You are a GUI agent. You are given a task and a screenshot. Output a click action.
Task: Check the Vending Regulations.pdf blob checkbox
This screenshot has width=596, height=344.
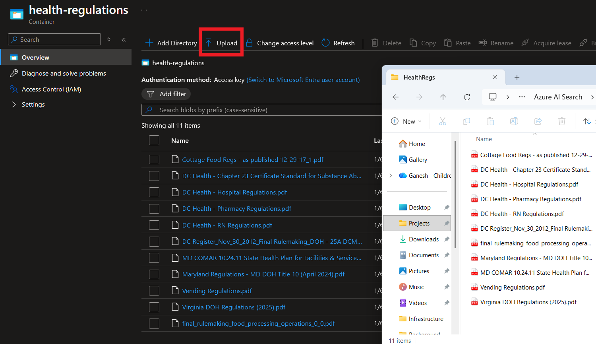[154, 291]
